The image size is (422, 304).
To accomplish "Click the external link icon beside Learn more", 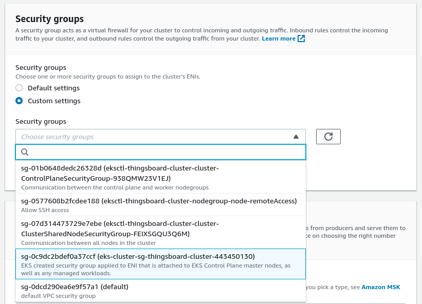I will [302, 39].
